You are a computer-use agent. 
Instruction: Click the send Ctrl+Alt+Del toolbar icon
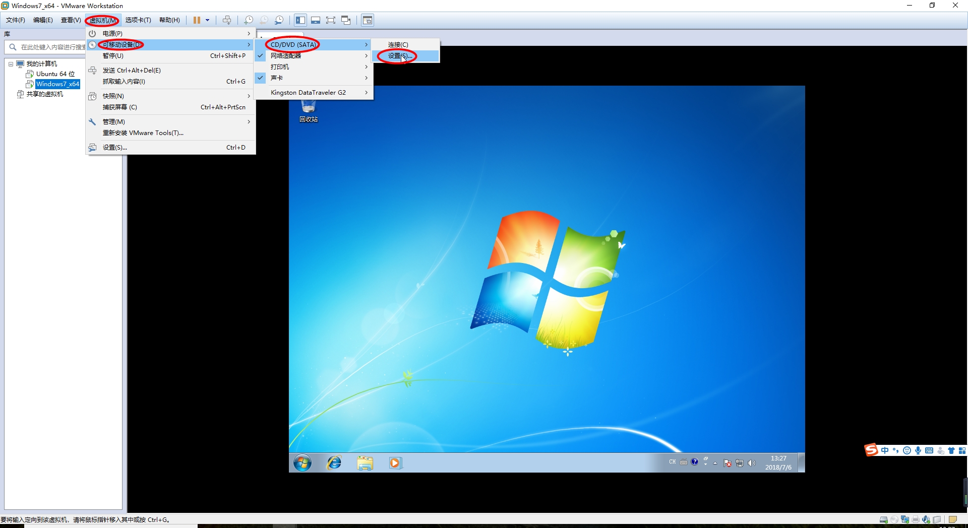[x=227, y=20]
